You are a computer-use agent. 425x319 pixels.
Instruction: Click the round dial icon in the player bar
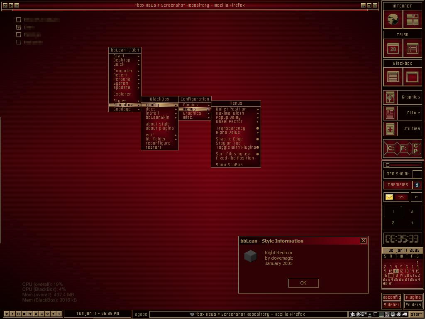pyautogui.click(x=47, y=314)
